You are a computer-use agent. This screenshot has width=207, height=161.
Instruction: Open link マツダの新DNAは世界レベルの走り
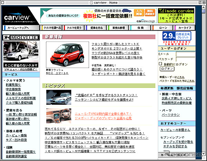[x=116, y=53]
